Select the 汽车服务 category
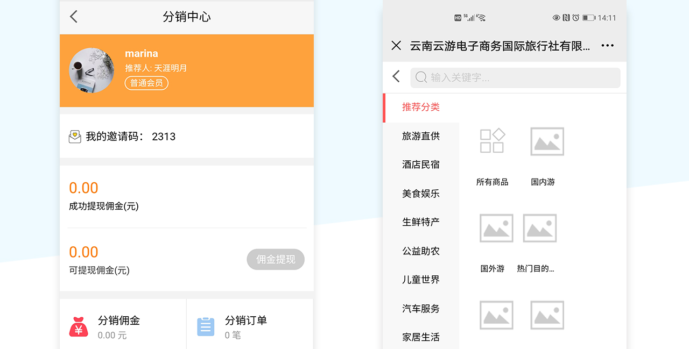This screenshot has width=689, height=349. [x=421, y=309]
